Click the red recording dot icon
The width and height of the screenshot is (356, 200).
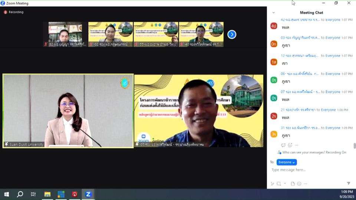6,12
